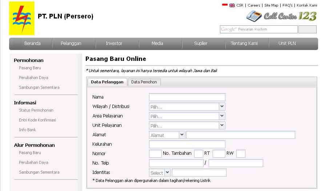Open the Alamat type dropdown
The height and width of the screenshot is (191, 321).
pyautogui.click(x=167, y=135)
